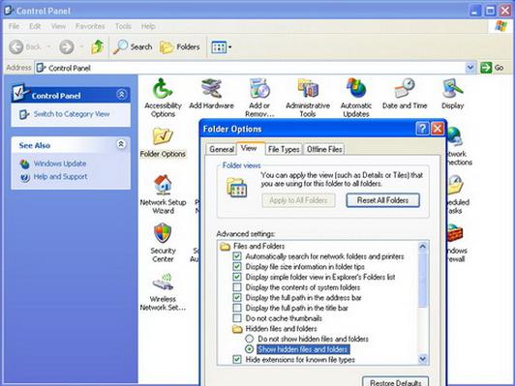The image size is (515, 386).
Task: Open the Tools menu
Action: click(123, 26)
